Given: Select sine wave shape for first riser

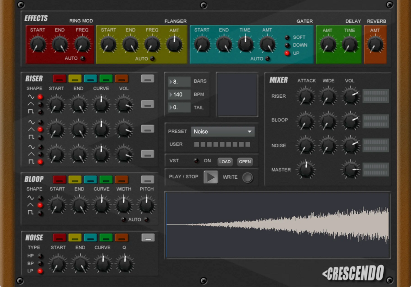Looking at the screenshot, I should click(40, 97).
